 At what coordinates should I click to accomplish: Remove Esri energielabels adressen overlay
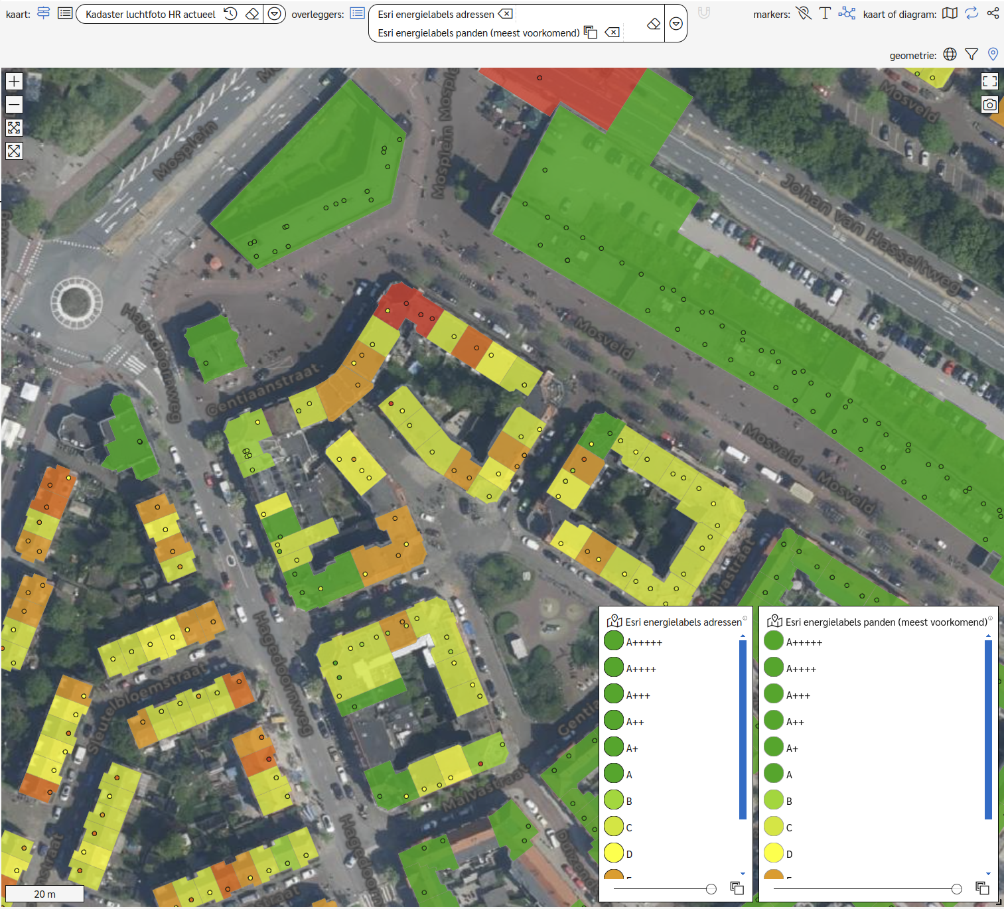(x=506, y=14)
